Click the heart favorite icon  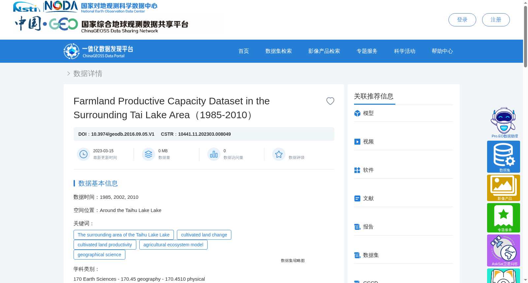[330, 101]
